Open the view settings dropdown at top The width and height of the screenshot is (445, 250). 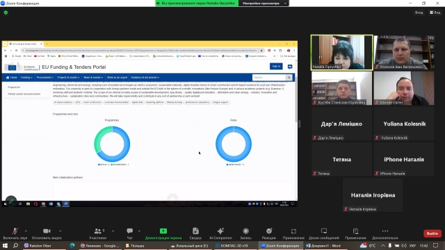tap(264, 3)
